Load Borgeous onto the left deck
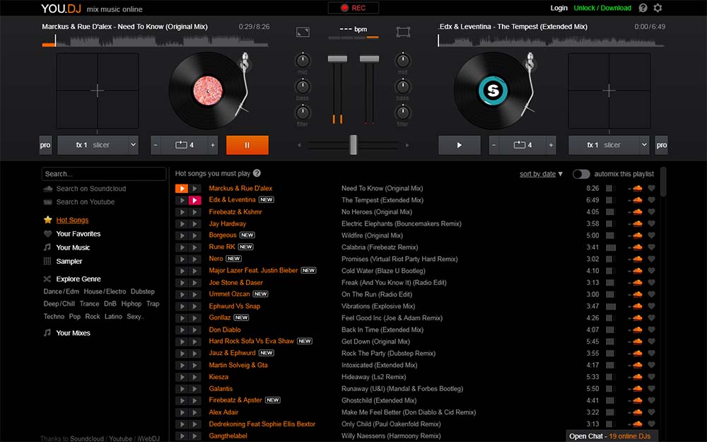 pyautogui.click(x=181, y=235)
